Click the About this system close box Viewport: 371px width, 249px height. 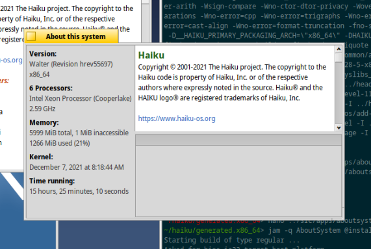tap(31, 36)
